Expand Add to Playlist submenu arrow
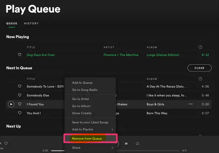The image size is (219, 153). [112, 130]
